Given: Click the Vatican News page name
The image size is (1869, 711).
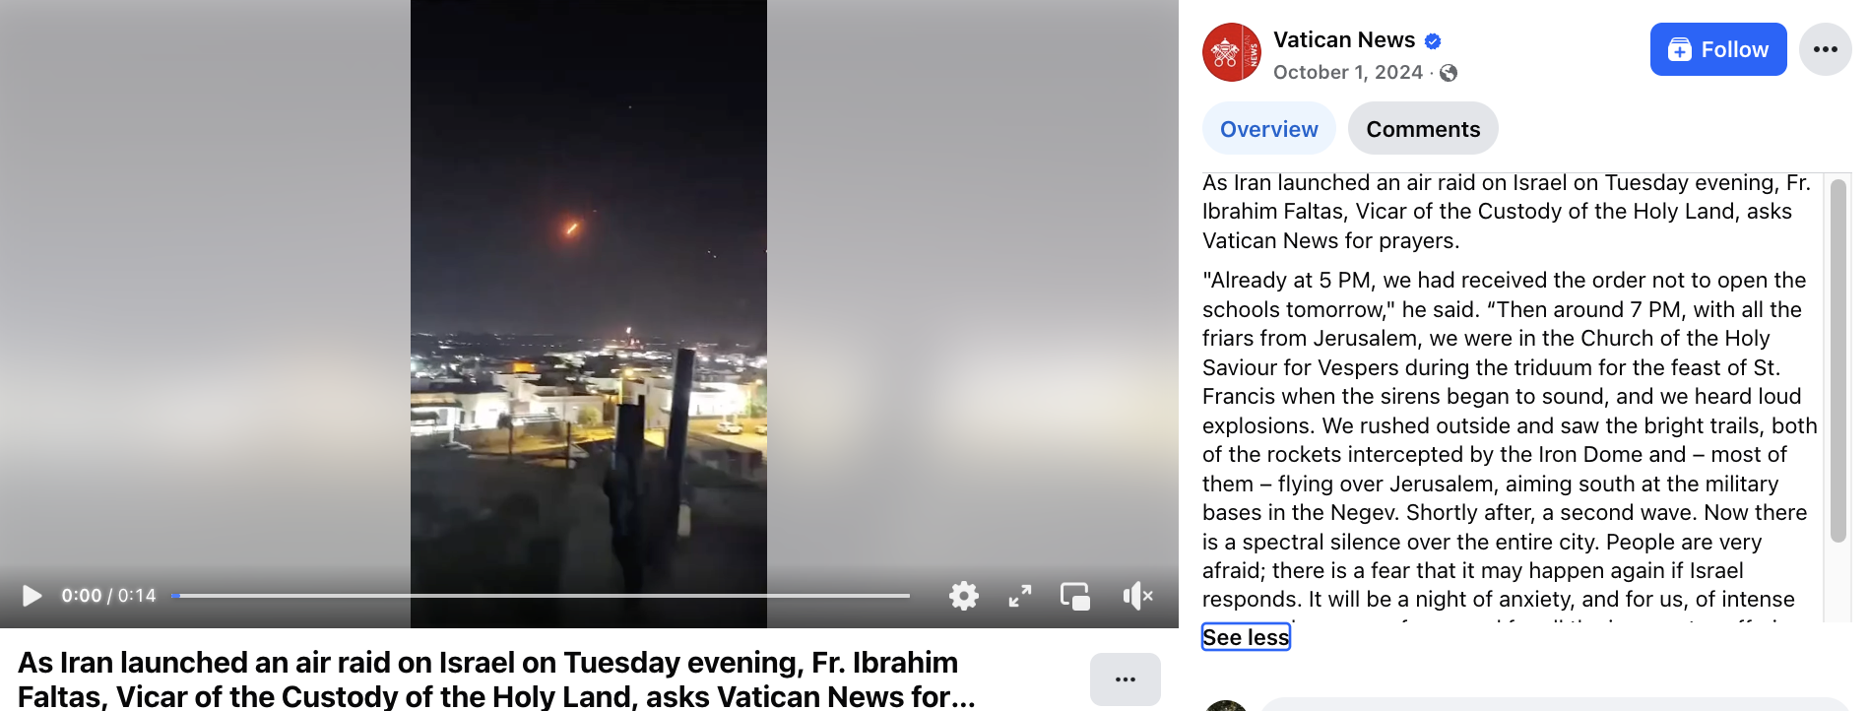Looking at the screenshot, I should pyautogui.click(x=1344, y=40).
